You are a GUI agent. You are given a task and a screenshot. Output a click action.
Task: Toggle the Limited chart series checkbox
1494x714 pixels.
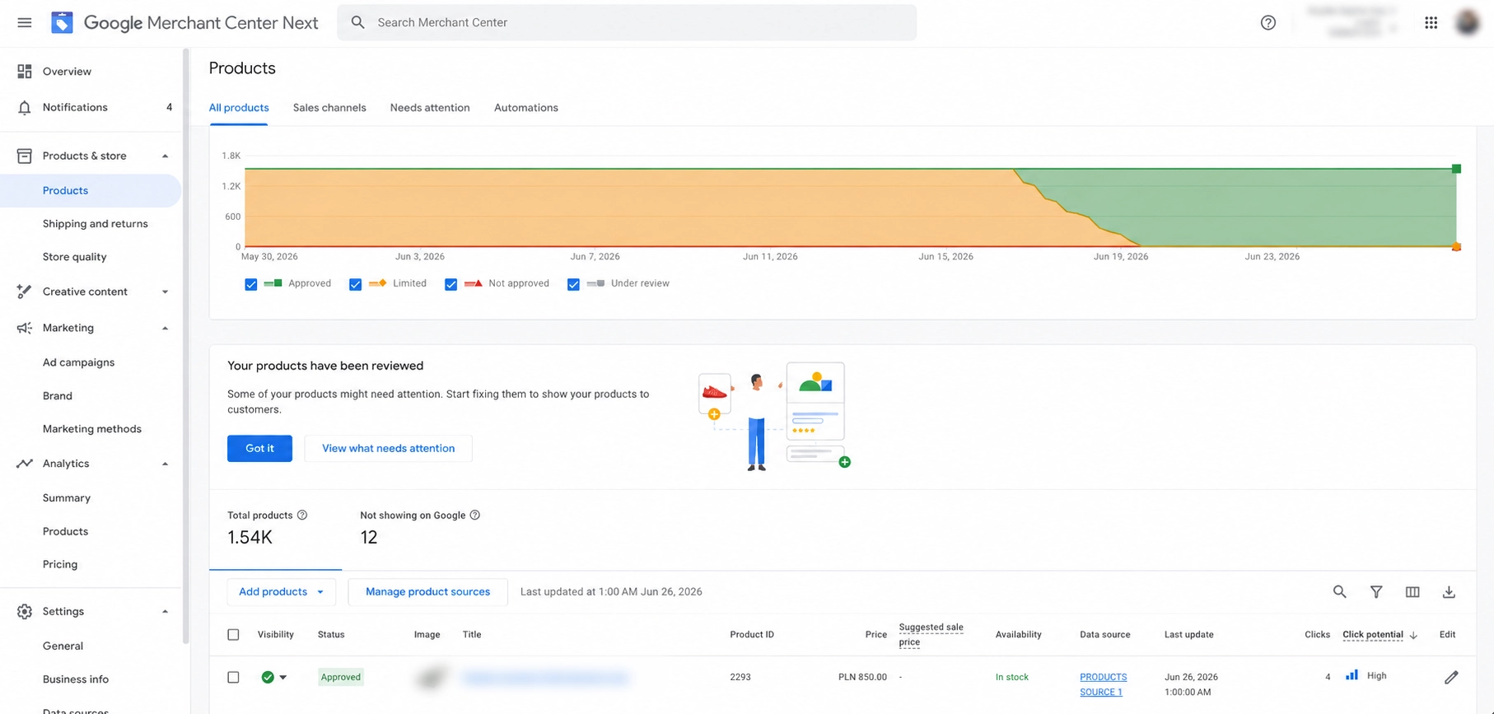click(355, 284)
